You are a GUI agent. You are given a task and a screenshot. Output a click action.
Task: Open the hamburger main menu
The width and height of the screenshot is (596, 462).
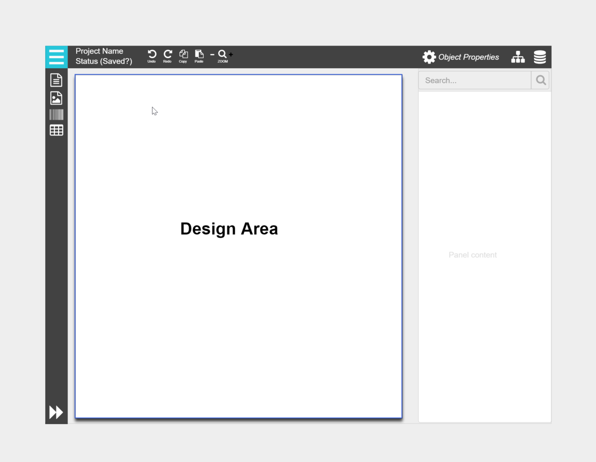point(56,57)
